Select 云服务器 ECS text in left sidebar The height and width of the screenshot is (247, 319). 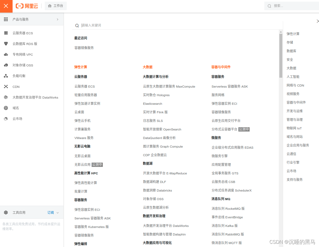[x=22, y=33]
